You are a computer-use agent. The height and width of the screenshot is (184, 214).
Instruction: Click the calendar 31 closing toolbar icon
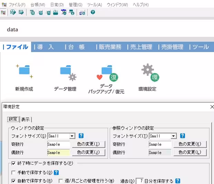tap(64, 12)
